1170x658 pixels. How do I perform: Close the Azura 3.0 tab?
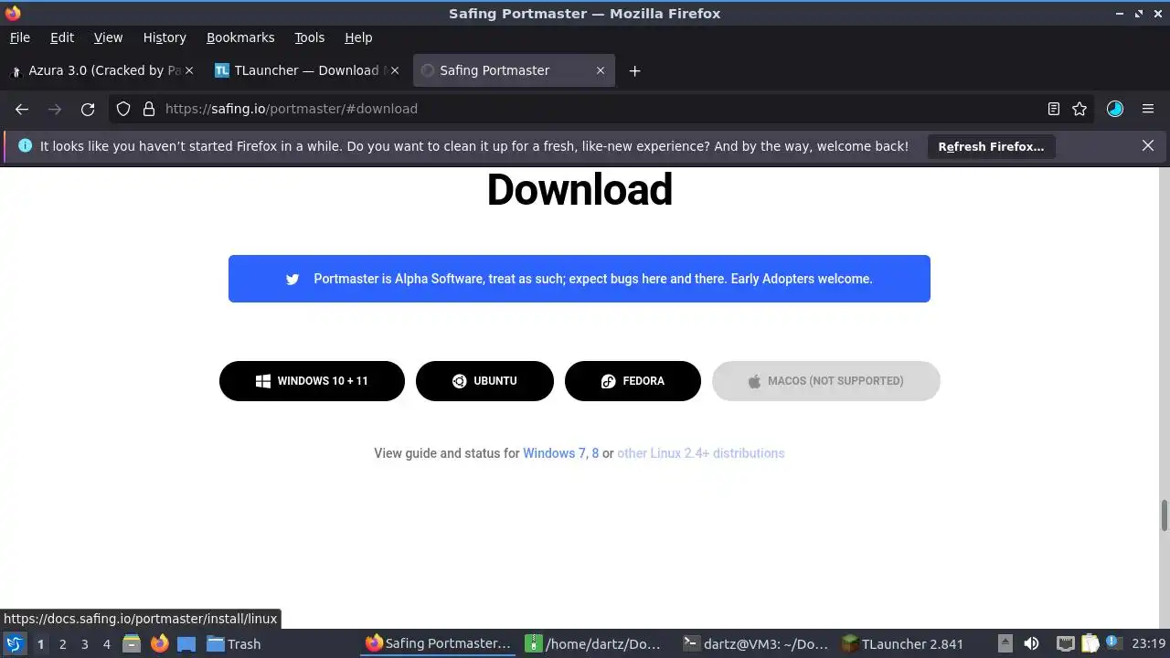(189, 70)
